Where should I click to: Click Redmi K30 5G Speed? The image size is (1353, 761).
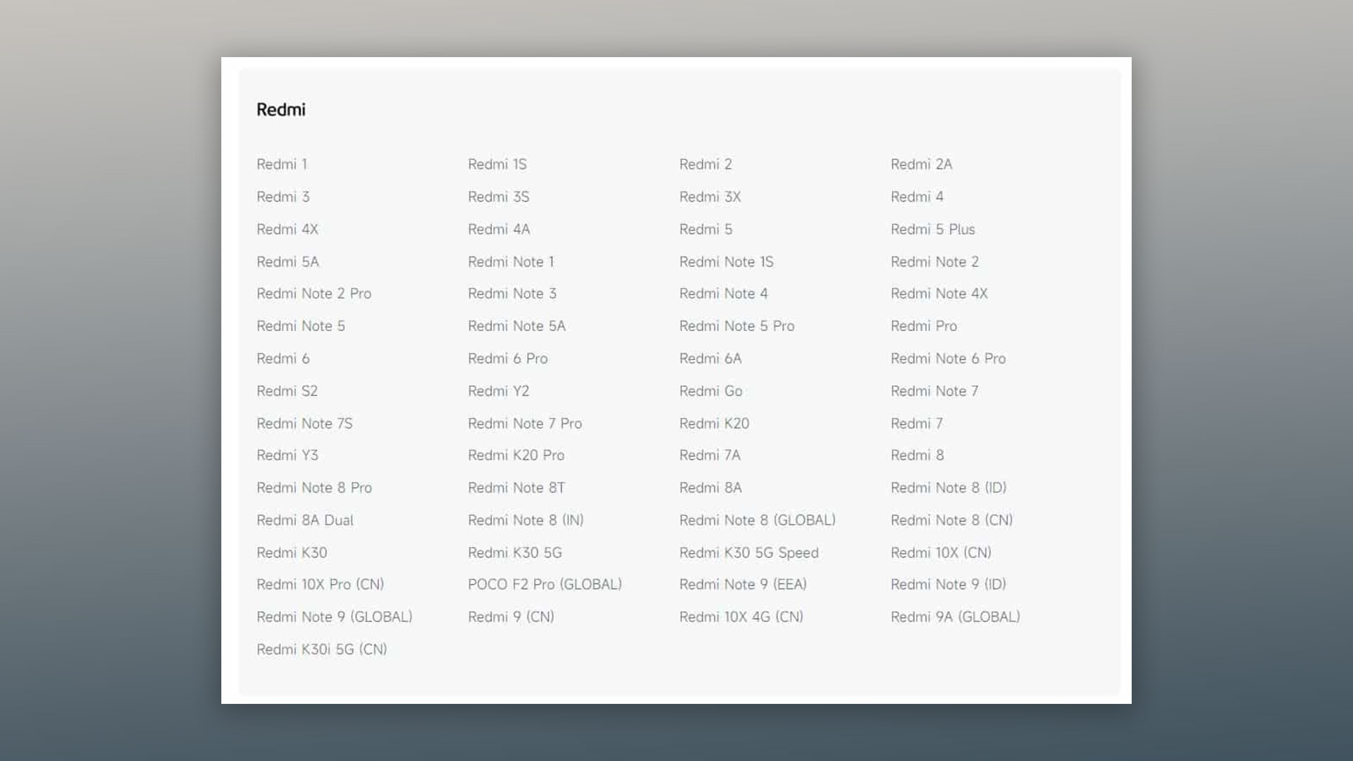[749, 552]
